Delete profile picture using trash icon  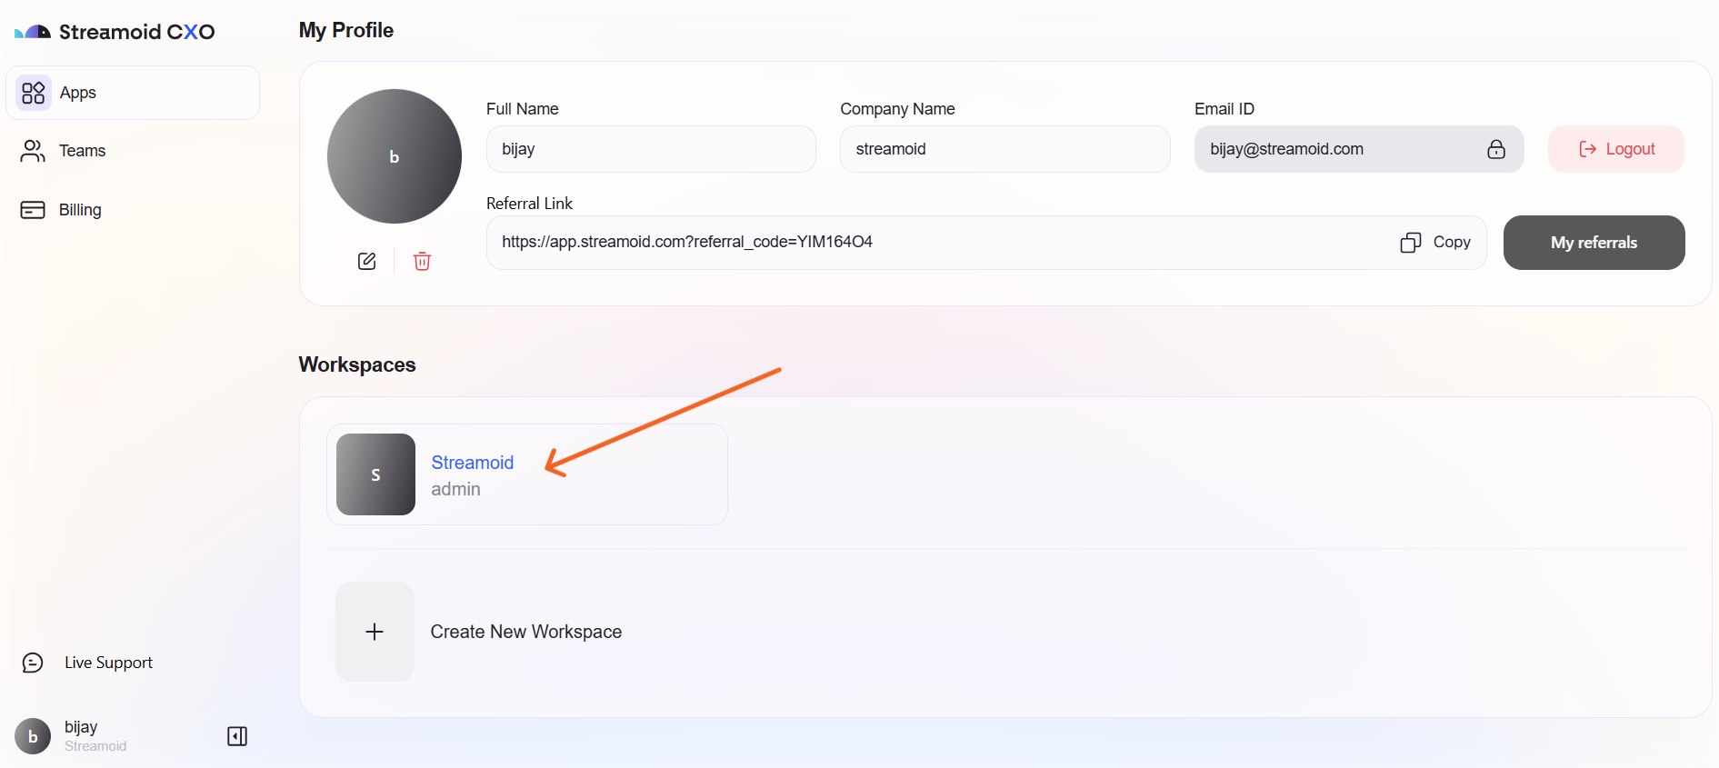[x=422, y=262]
